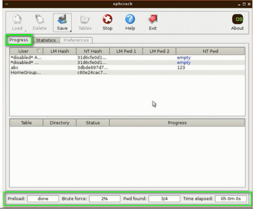This screenshot has height=209, width=253.
Task: Click the Status column header
Action: pos(93,123)
